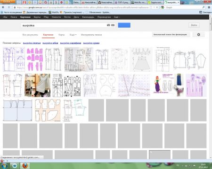Click Play in black Google bar
The image size is (212, 169).
[x=46, y=17]
